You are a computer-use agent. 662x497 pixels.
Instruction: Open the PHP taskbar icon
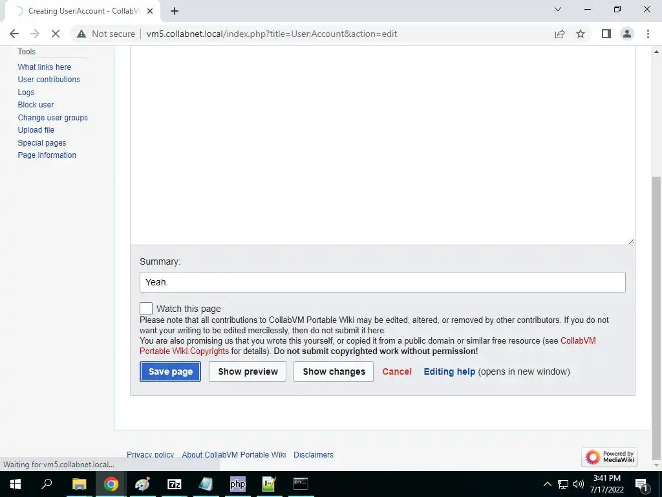(238, 484)
